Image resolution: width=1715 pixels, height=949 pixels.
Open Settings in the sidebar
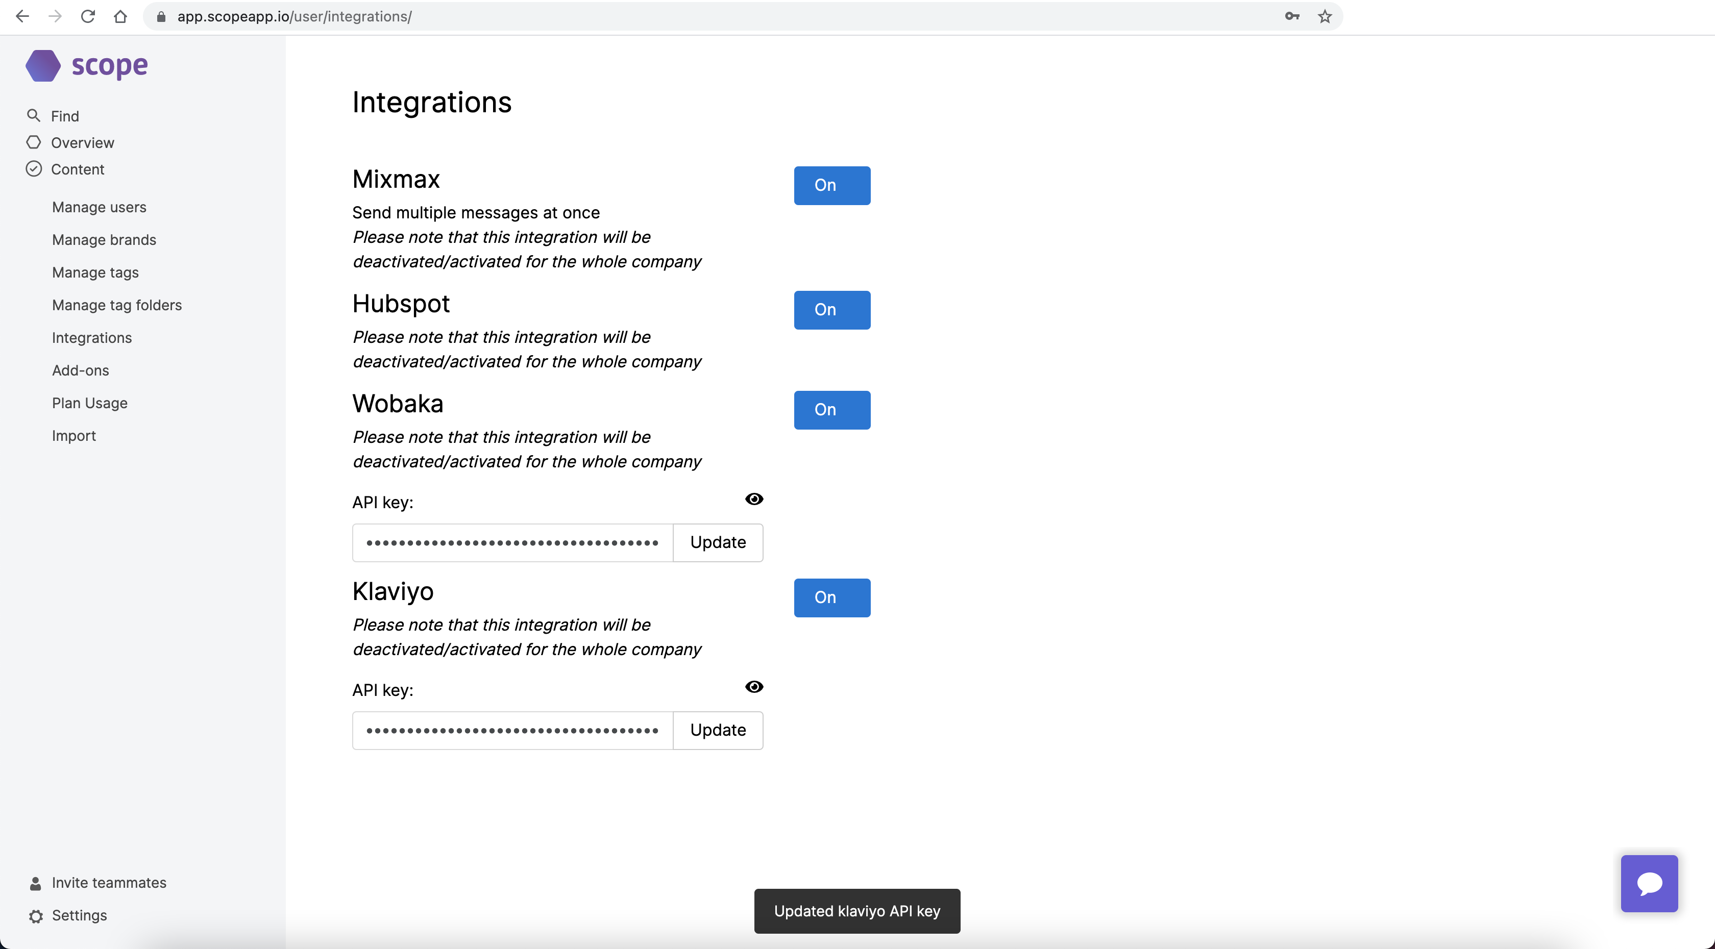(x=79, y=915)
